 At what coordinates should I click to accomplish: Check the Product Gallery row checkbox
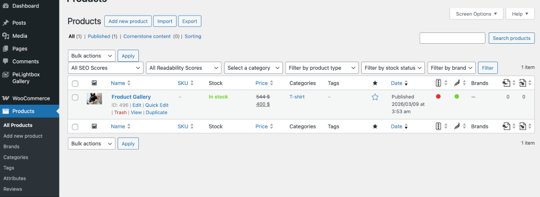tap(75, 98)
